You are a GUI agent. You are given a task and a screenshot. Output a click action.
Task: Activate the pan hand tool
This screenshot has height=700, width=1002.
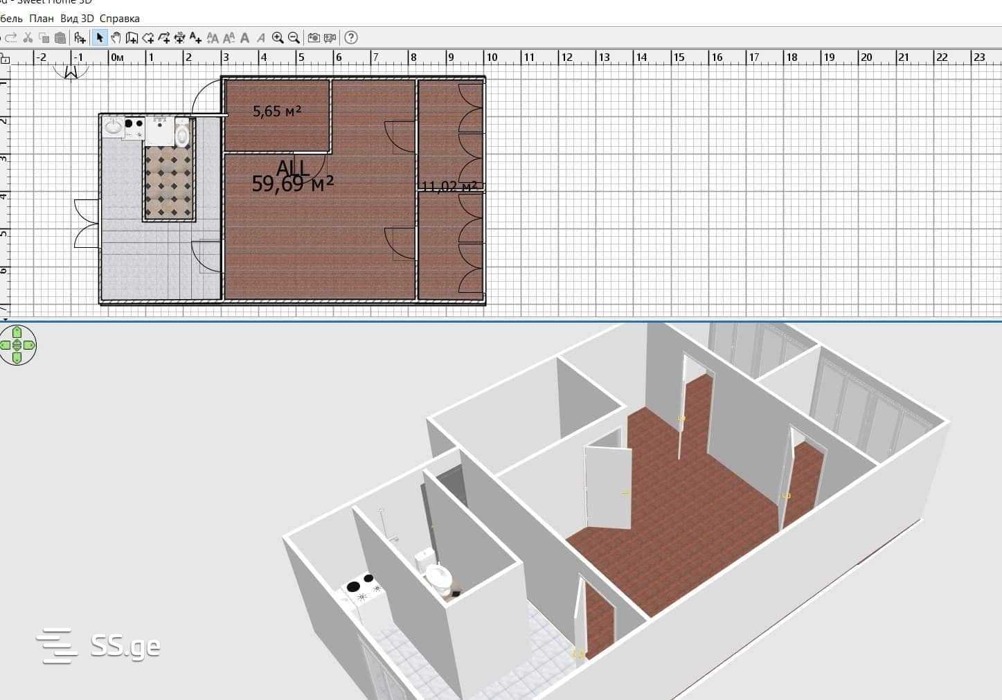pos(116,38)
